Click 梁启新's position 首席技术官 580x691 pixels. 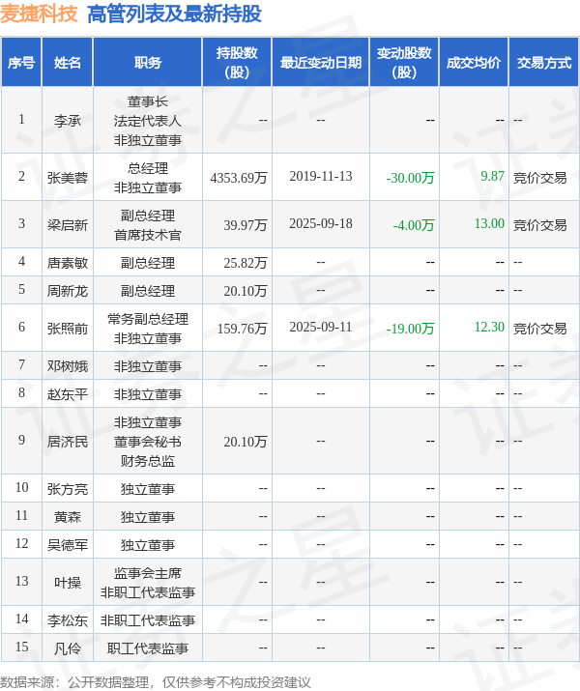pos(148,235)
